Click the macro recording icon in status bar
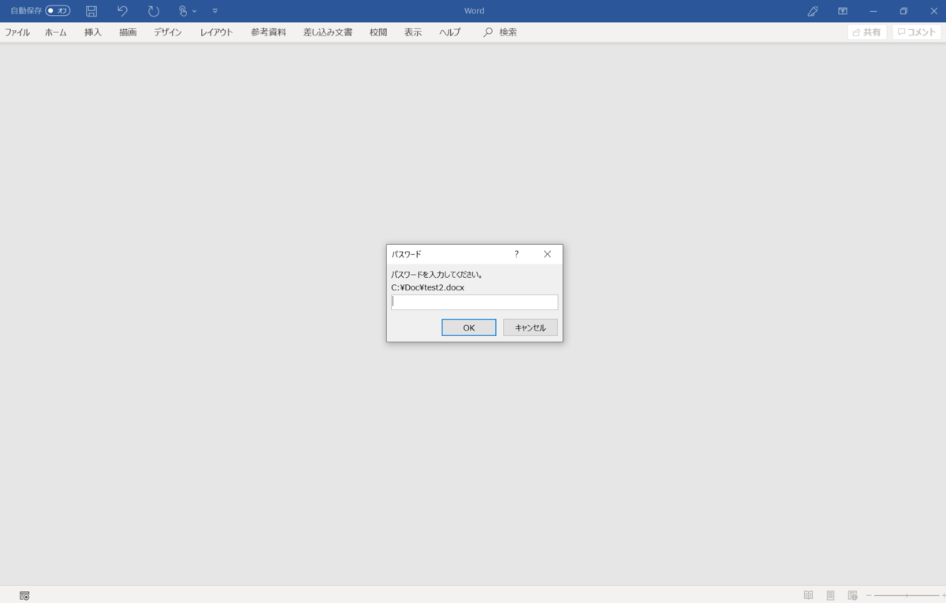 tap(24, 596)
